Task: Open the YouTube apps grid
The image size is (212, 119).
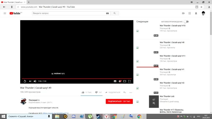Action: point(190,13)
